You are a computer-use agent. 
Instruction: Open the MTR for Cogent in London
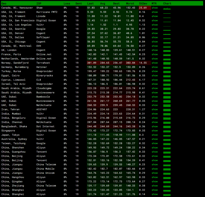(x=155, y=50)
